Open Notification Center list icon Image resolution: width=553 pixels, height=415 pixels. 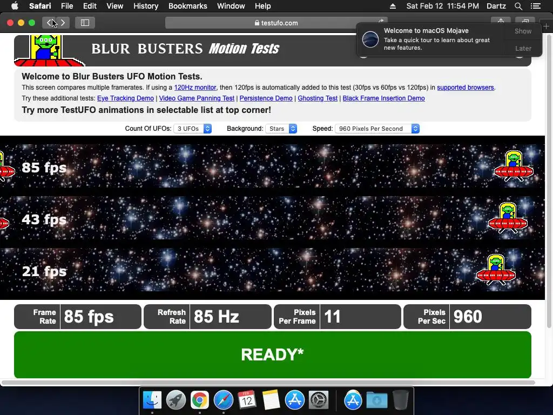coord(535,6)
